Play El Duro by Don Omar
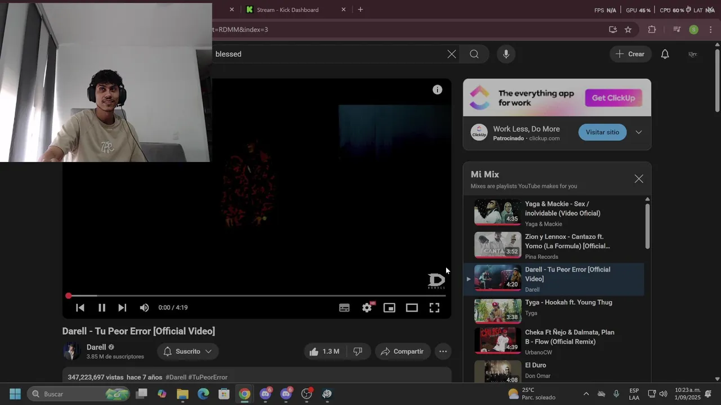 554,371
